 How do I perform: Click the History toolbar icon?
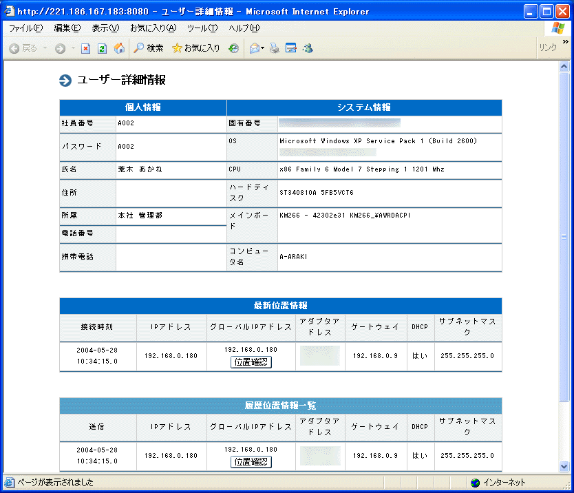pyautogui.click(x=233, y=48)
